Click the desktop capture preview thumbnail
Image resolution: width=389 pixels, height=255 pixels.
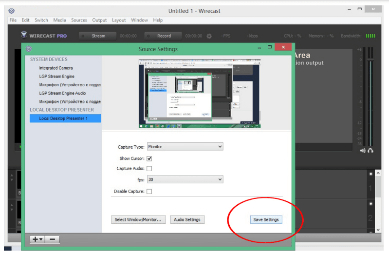pyautogui.click(x=200, y=94)
